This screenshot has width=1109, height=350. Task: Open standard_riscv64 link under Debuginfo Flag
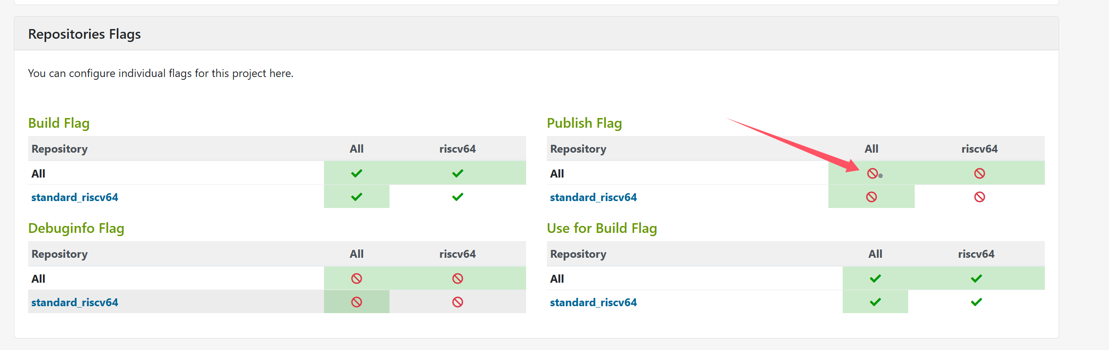(x=75, y=303)
